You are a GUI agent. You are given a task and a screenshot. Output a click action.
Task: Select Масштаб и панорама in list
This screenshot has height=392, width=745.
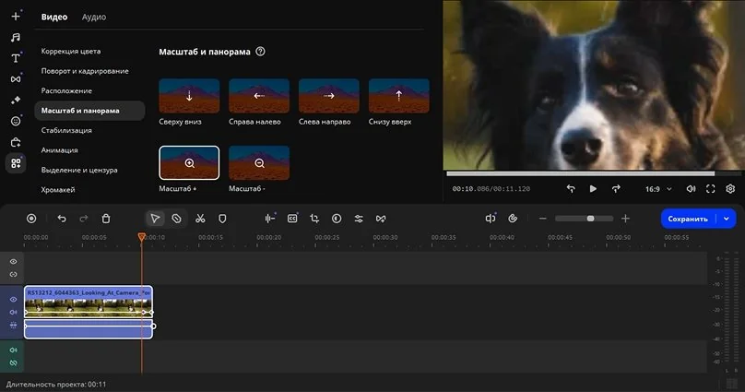(x=89, y=111)
